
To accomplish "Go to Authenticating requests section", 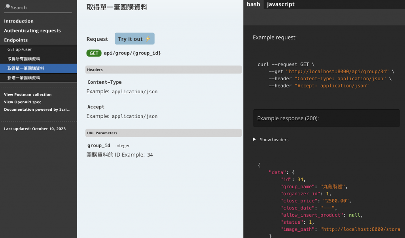I will click(x=32, y=30).
